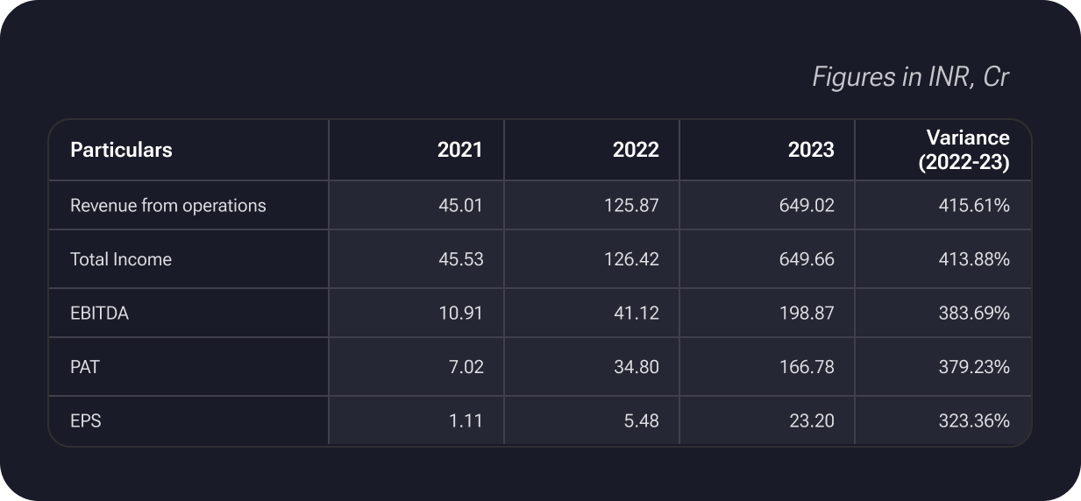Select the 2022 column header
1081x501 pixels.
[636, 150]
